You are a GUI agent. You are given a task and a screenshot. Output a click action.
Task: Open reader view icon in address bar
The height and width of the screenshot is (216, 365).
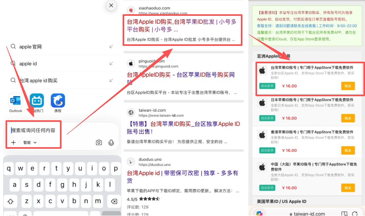click(344, 214)
